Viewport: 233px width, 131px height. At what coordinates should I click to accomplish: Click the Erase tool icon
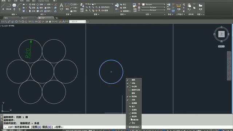(55, 4)
